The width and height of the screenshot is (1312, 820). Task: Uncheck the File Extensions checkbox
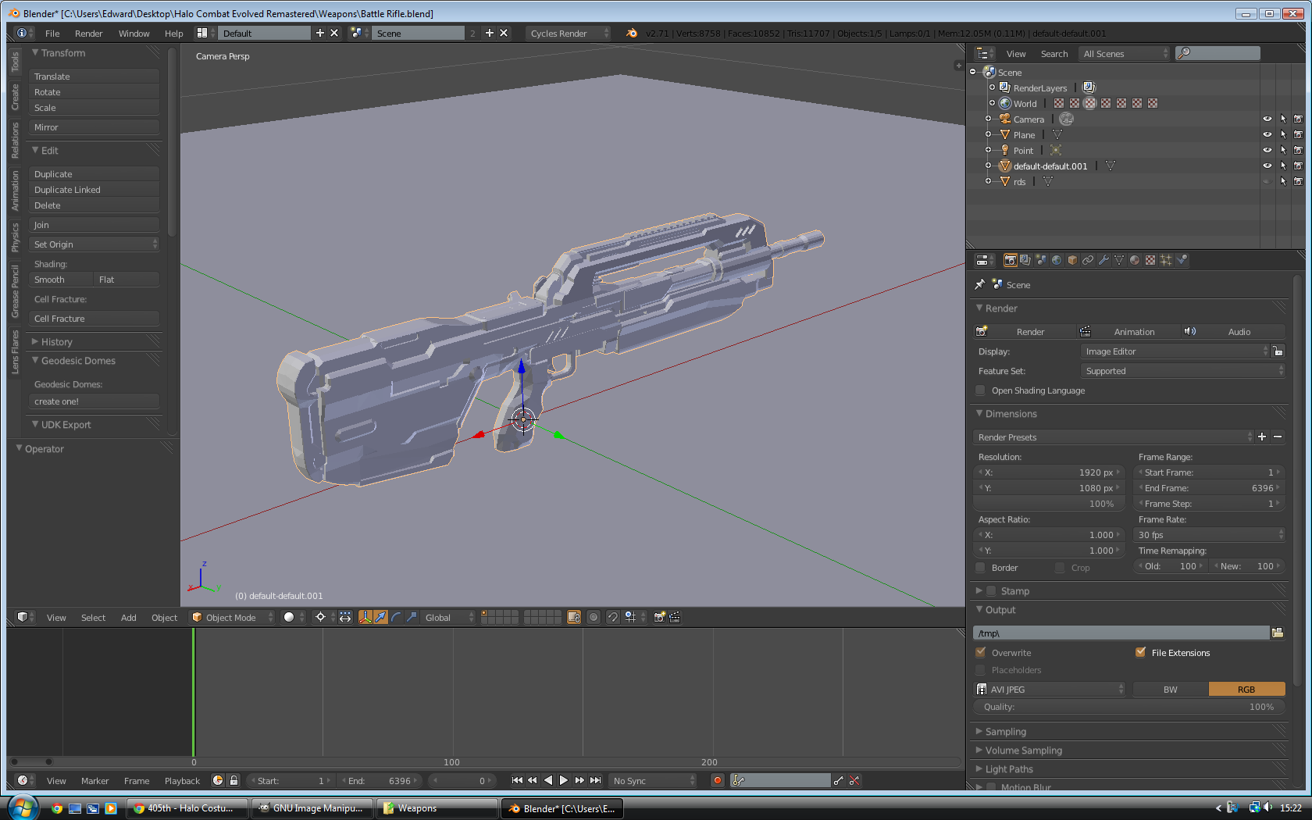[1140, 652]
